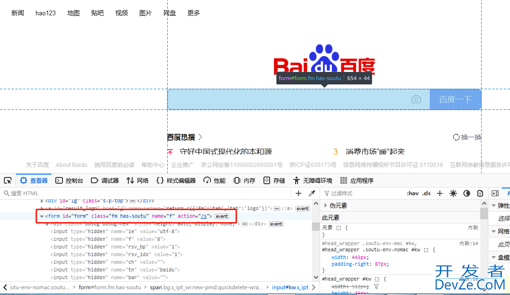Screen dimensions: 510x295
Task: Click ellipsis badge in div id="lg" row
Action: coord(132,201)
